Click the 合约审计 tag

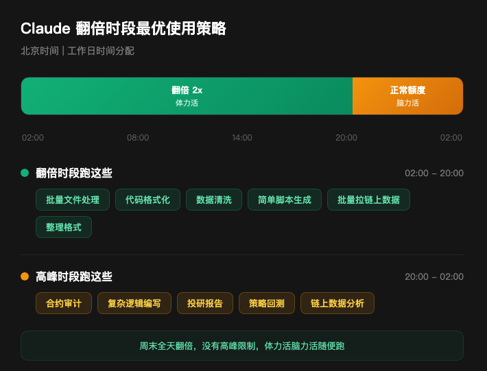click(x=64, y=303)
